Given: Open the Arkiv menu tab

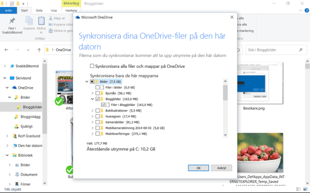Looking at the screenshot, I should click(x=8, y=10).
